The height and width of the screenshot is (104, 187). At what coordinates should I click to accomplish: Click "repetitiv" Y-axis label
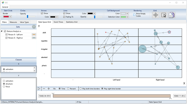[44, 41]
